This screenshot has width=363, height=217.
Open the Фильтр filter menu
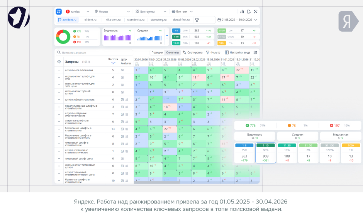coord(213,52)
